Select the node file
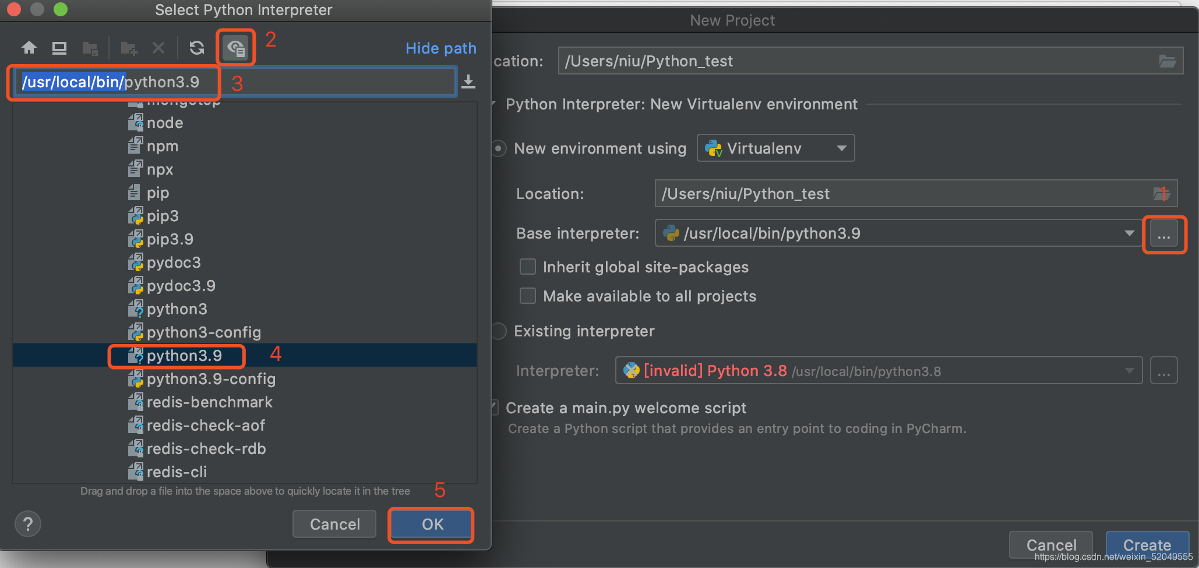This screenshot has height=568, width=1199. 245,123
